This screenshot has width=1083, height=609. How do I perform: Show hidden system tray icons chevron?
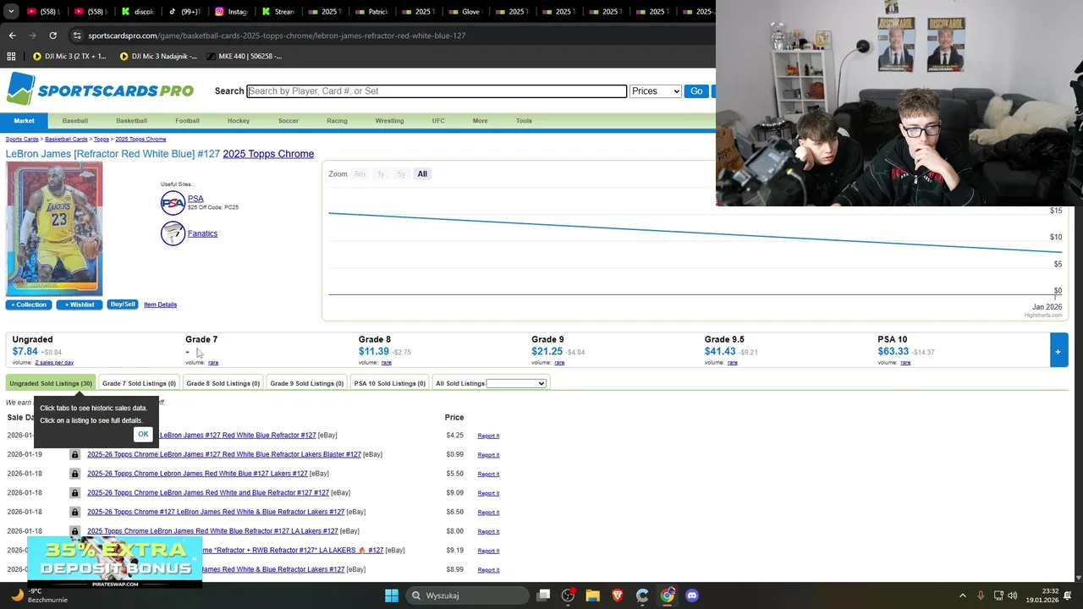click(962, 595)
